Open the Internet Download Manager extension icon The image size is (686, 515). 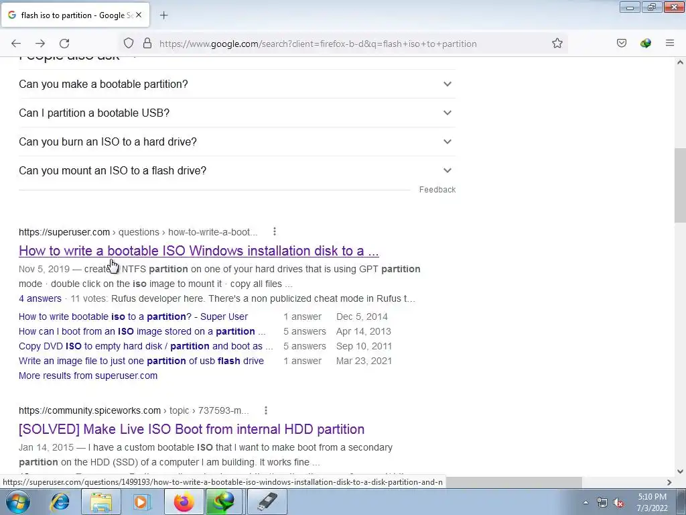point(646,43)
